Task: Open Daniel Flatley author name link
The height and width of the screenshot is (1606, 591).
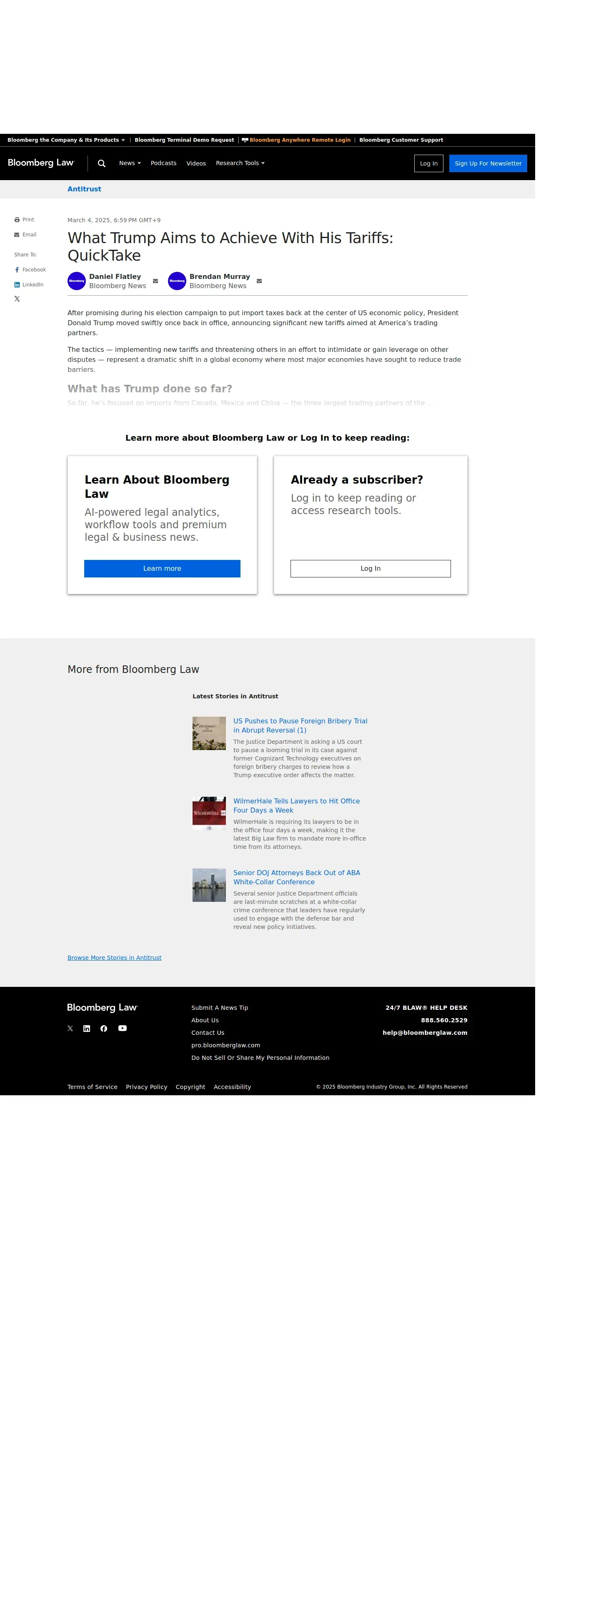Action: [115, 276]
